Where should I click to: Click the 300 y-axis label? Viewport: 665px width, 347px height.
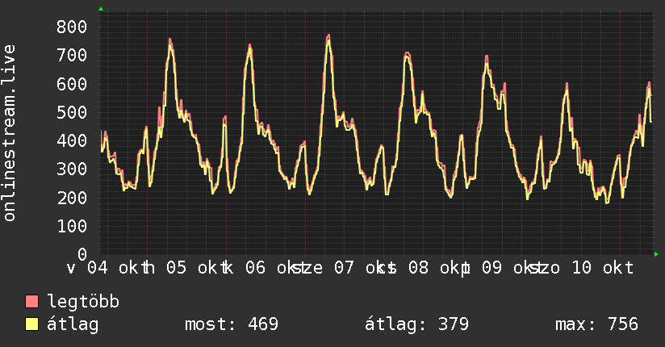[72, 169]
